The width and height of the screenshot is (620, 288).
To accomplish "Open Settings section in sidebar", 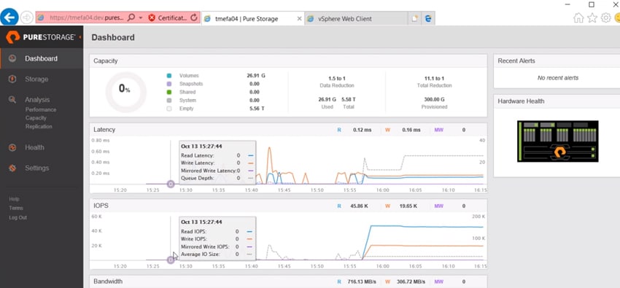I will [x=36, y=168].
